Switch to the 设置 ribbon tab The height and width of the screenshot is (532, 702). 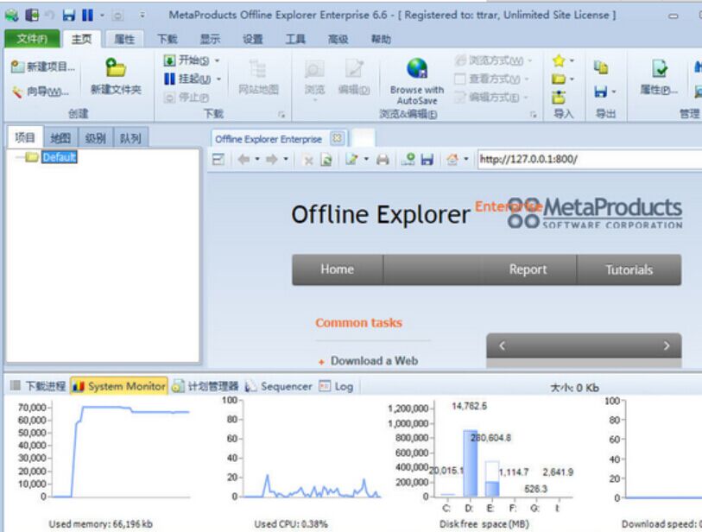tap(253, 40)
